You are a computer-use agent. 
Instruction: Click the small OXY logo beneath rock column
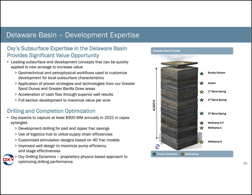coord(157,147)
